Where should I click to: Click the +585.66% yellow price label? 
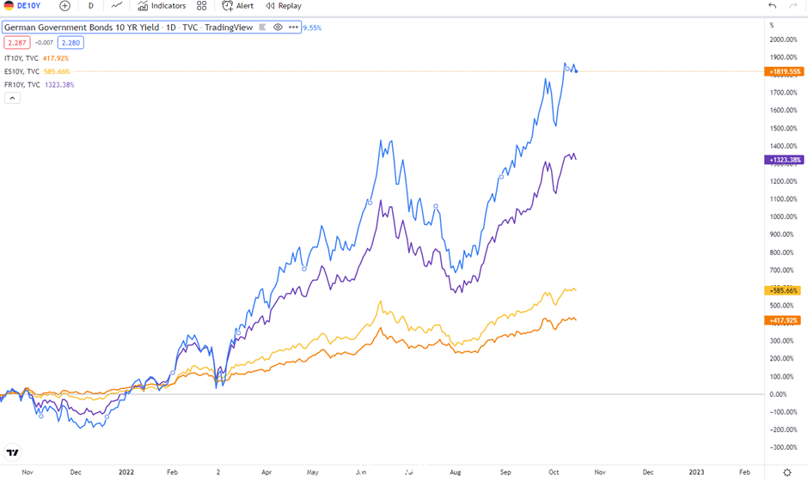[783, 290]
